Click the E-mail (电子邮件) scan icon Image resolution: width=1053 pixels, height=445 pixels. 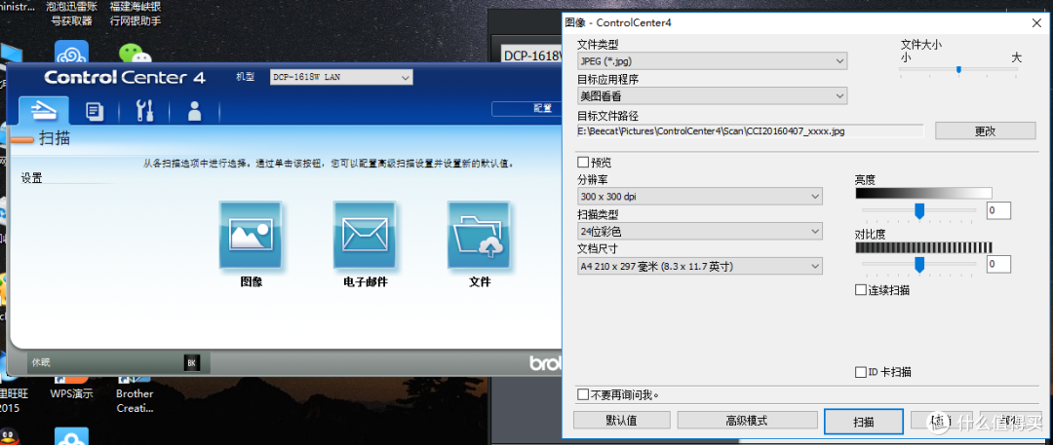[x=365, y=235]
